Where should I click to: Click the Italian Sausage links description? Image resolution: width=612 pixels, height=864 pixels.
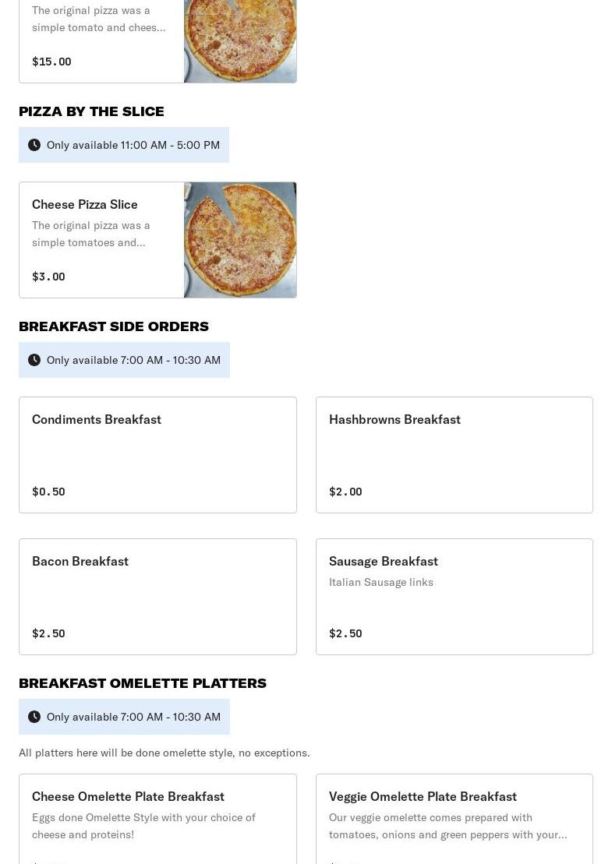pos(381,582)
